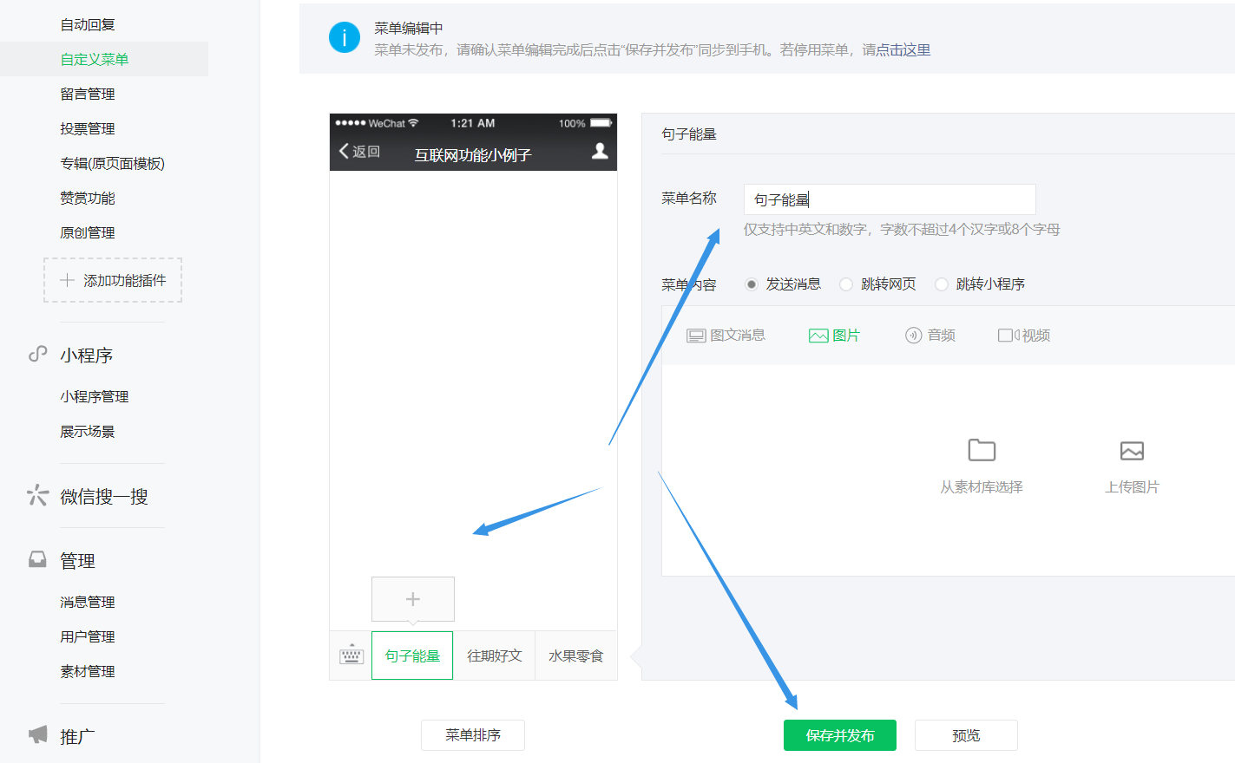Switch to the 图文消息 tab
The height and width of the screenshot is (763, 1235).
pos(726,336)
